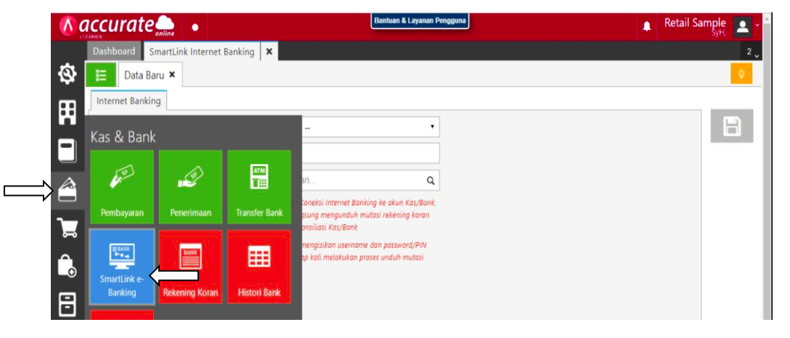Image resolution: width=790 pixels, height=338 pixels.
Task: Click the Accurate Online logo
Action: pos(117,25)
